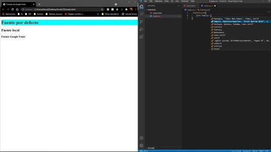Open the Terminal menu
Screen dimensions: 271x152
pos(185,1)
